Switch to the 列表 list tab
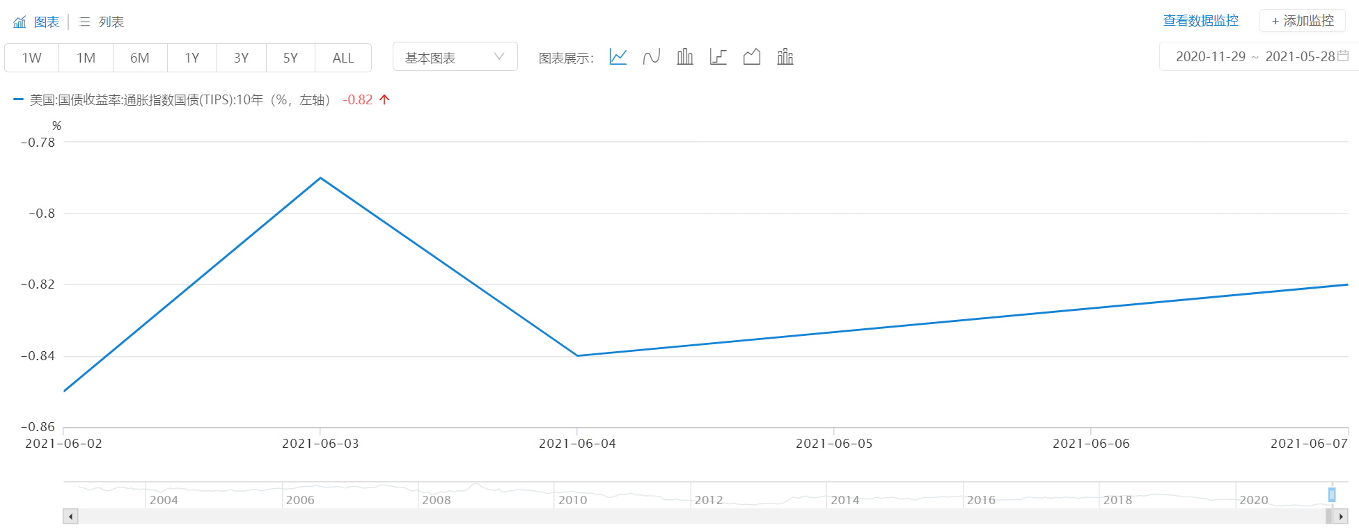1359x532 pixels. 102,22
